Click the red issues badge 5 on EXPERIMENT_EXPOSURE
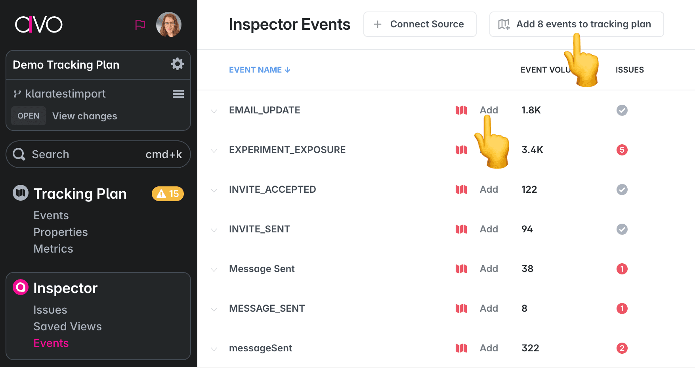 [x=622, y=150]
